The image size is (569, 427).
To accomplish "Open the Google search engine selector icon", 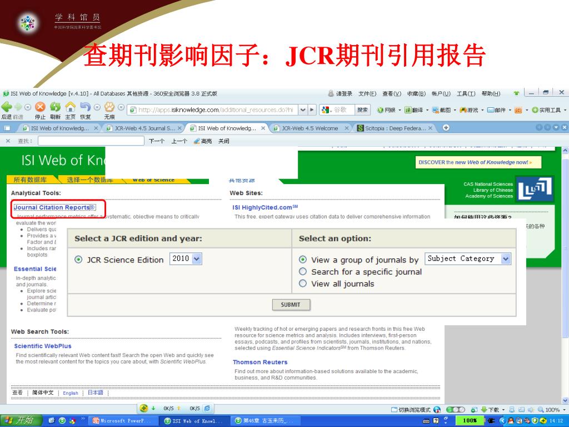I will [x=325, y=110].
